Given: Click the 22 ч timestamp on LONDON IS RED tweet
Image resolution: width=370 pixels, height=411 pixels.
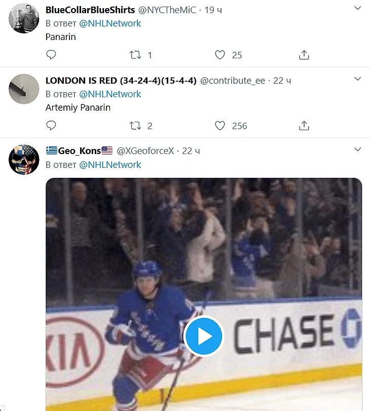Looking at the screenshot, I should [x=282, y=81].
